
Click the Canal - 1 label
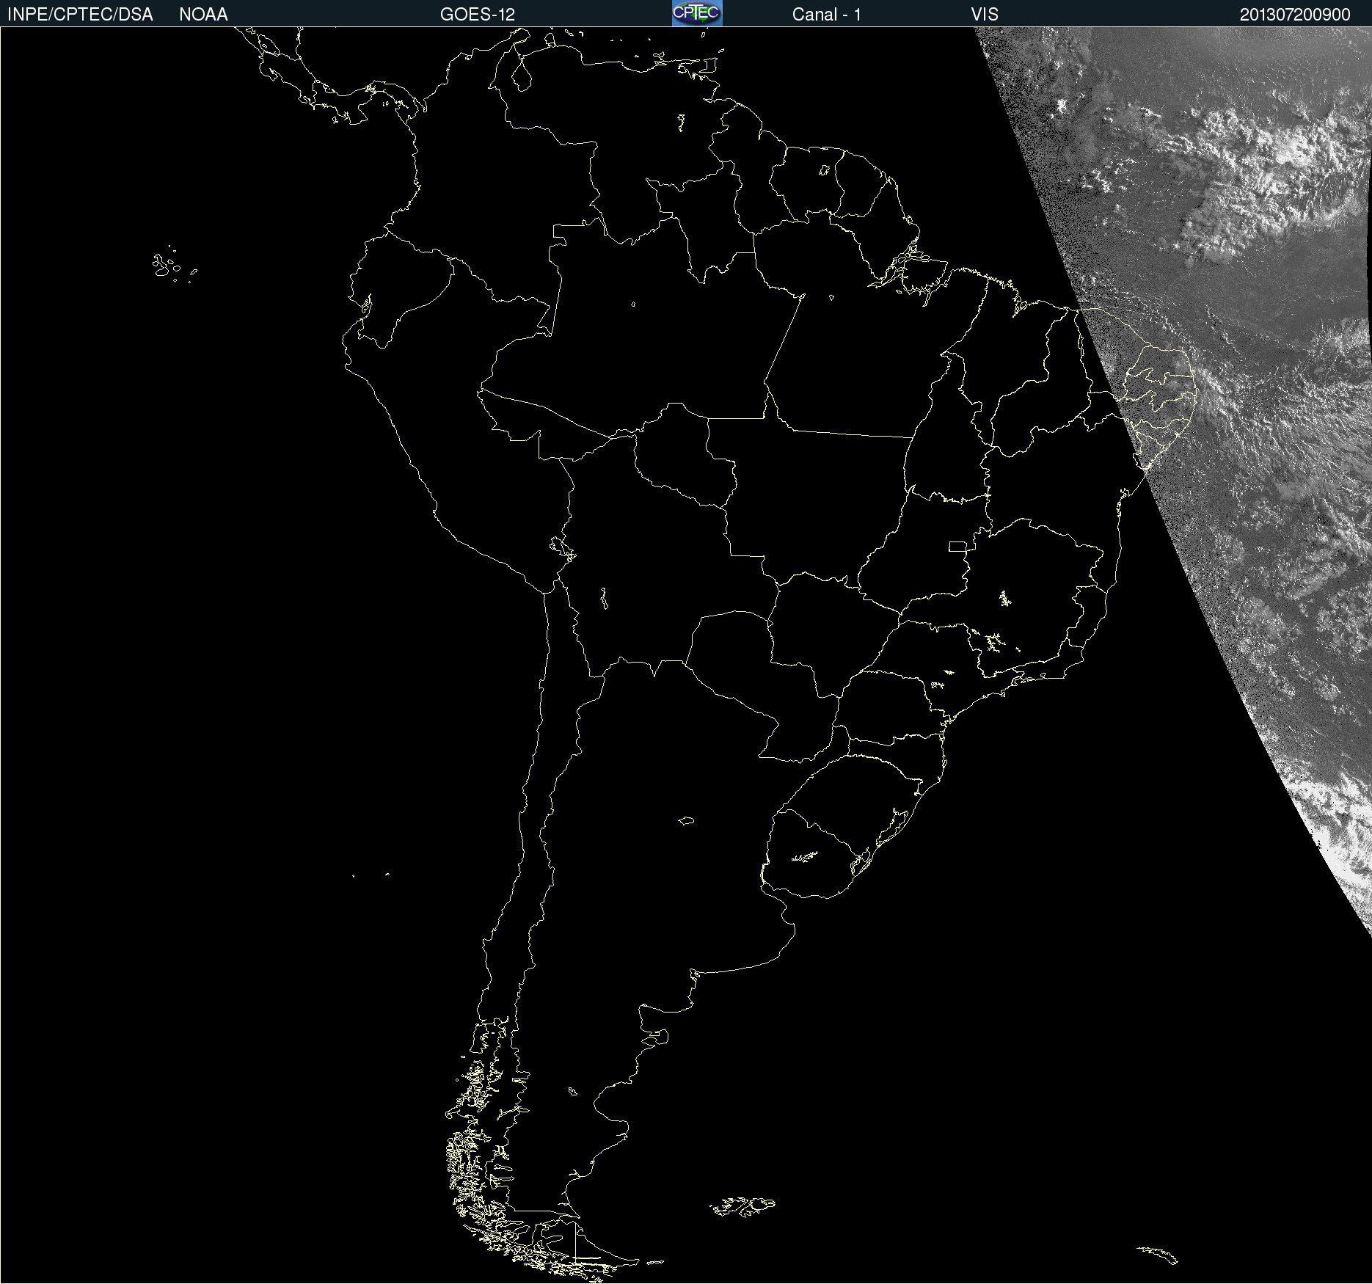click(x=827, y=15)
